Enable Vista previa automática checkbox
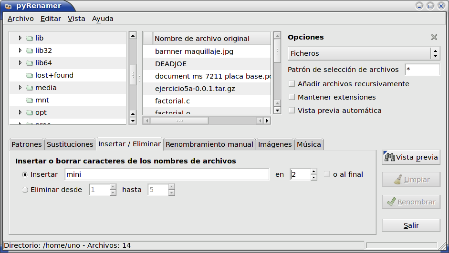 click(292, 111)
